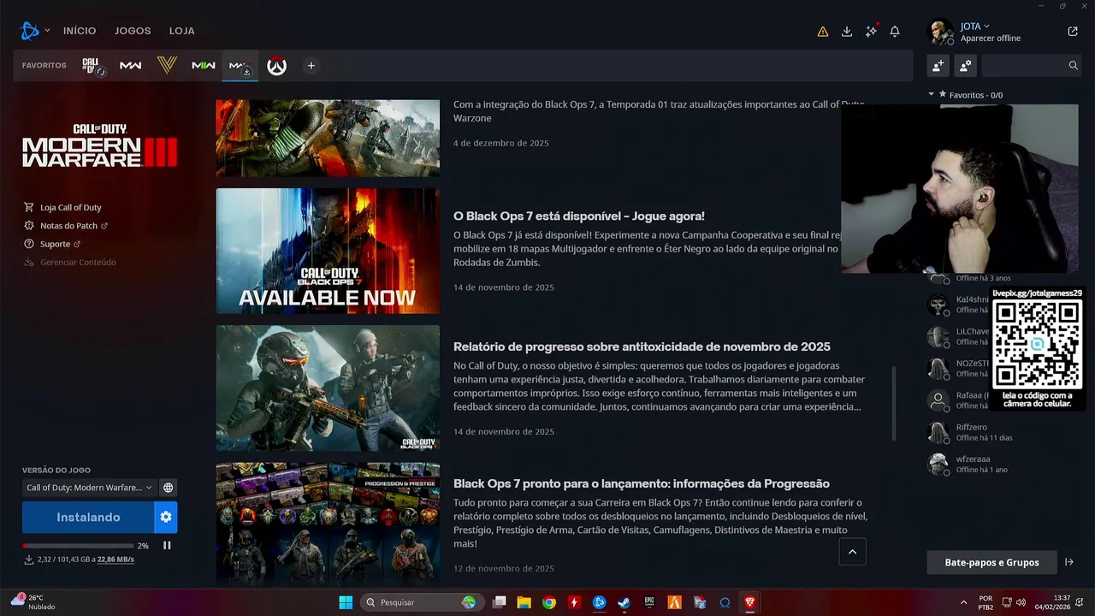Open the Progression & Prestige thumbnail
This screenshot has width=1095, height=616.
[328, 523]
